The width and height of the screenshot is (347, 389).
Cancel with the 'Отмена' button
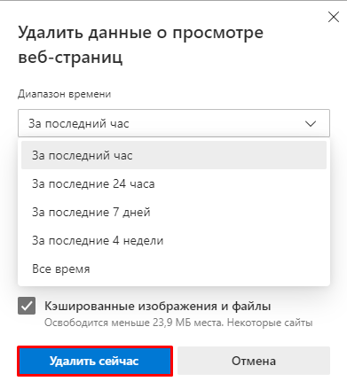click(254, 361)
